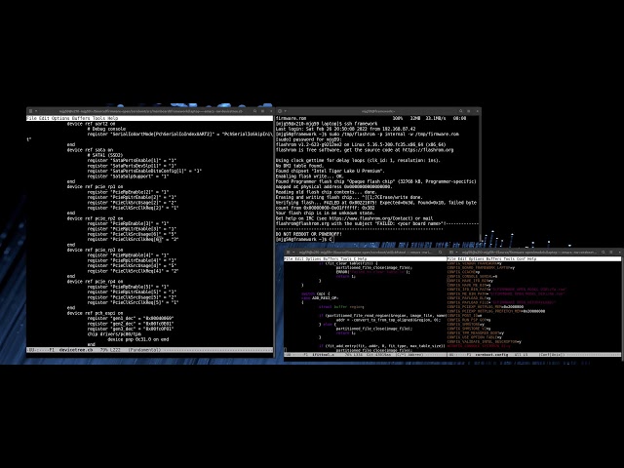This screenshot has height=468, width=624.
Task: Click terminal shell prompt at bottom of ssh window
Action: click(304, 239)
